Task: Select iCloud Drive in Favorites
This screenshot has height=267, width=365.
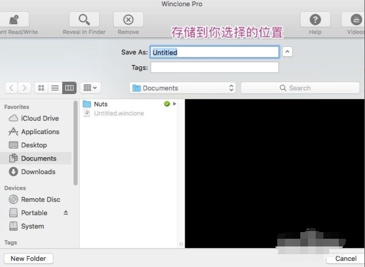Action: point(36,118)
